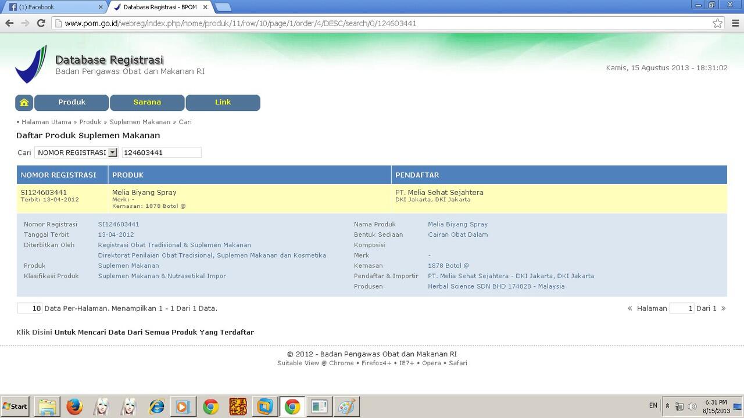Open the Windows Start menu
The height and width of the screenshot is (418, 744).
[16, 406]
